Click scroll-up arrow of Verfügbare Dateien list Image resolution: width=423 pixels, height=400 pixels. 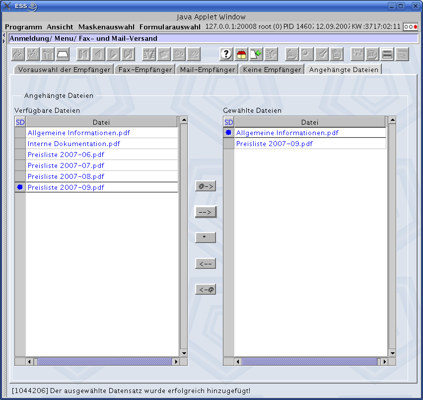click(x=184, y=120)
